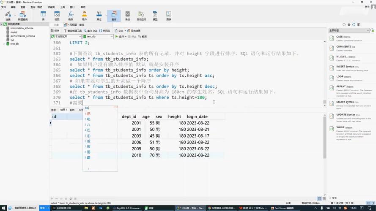Switch result pane to grid view icon
Image resolution: width=376 pixels, height=211 pixels.
tap(319, 199)
